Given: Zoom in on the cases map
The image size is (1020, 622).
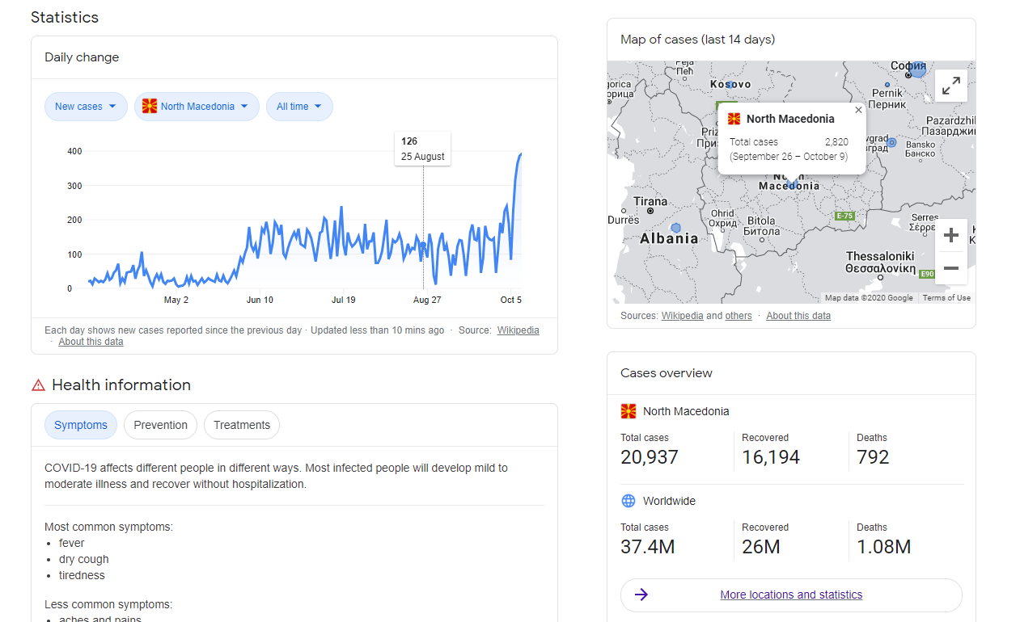Looking at the screenshot, I should pyautogui.click(x=951, y=235).
